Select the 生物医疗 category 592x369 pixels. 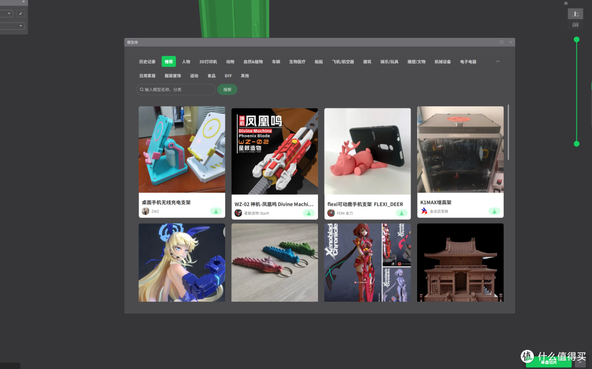297,62
